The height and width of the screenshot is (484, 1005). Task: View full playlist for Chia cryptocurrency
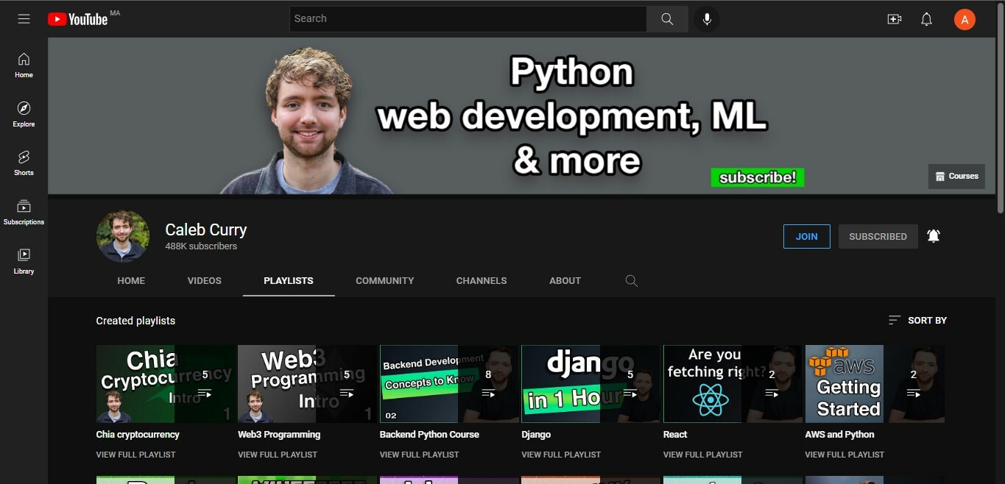click(x=136, y=455)
